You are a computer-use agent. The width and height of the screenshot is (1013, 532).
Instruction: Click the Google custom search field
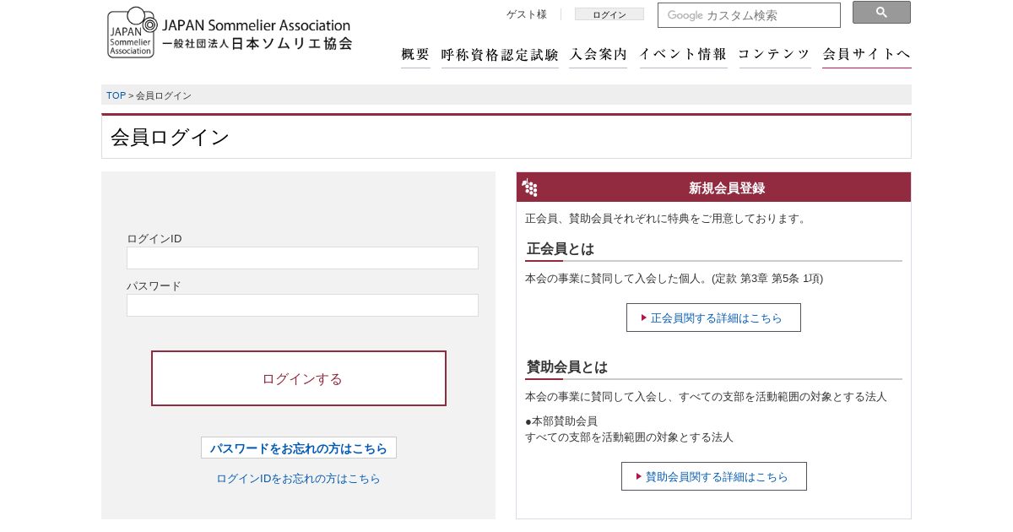(749, 15)
